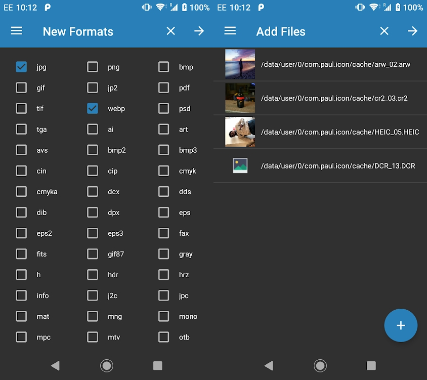This screenshot has width=427, height=380.
Task: Select the gif format checkbox
Action: (x=21, y=88)
